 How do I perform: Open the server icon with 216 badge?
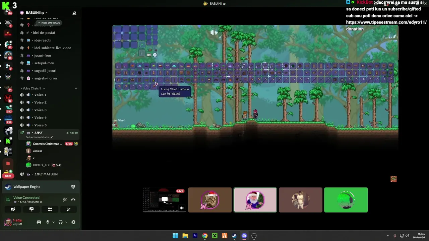click(x=8, y=119)
